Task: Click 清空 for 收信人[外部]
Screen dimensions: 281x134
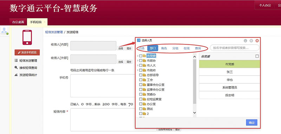Action: tap(129, 62)
